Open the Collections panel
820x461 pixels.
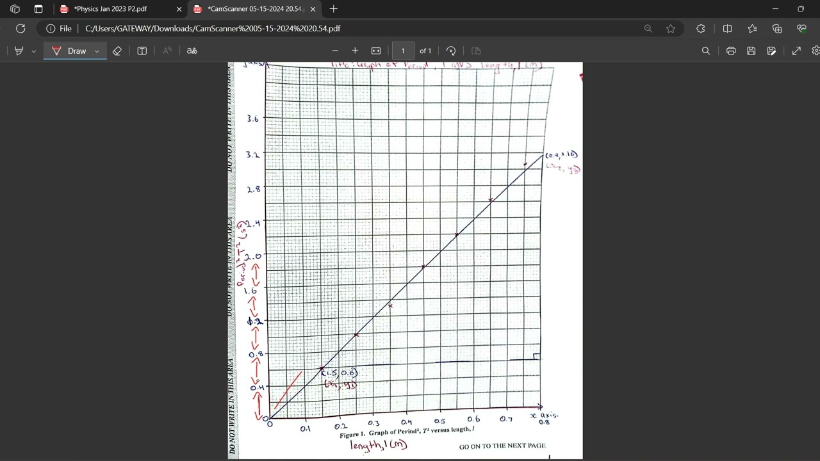(x=777, y=28)
